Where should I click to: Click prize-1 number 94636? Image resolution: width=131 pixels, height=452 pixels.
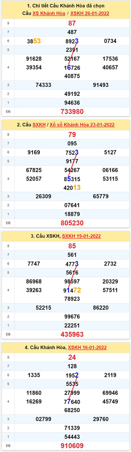point(72,103)
